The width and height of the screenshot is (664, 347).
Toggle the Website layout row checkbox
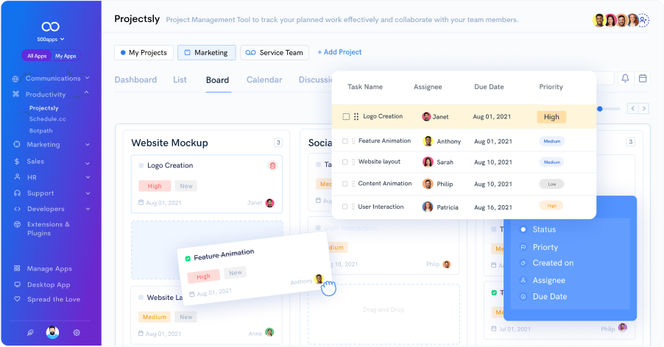click(346, 162)
